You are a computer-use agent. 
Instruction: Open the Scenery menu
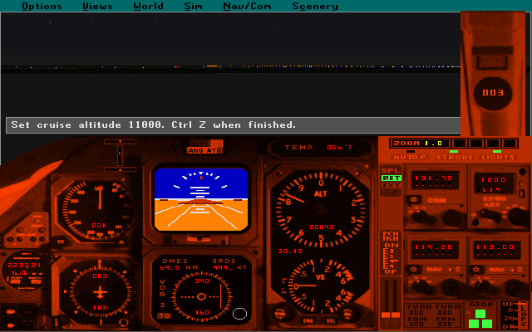315,6
